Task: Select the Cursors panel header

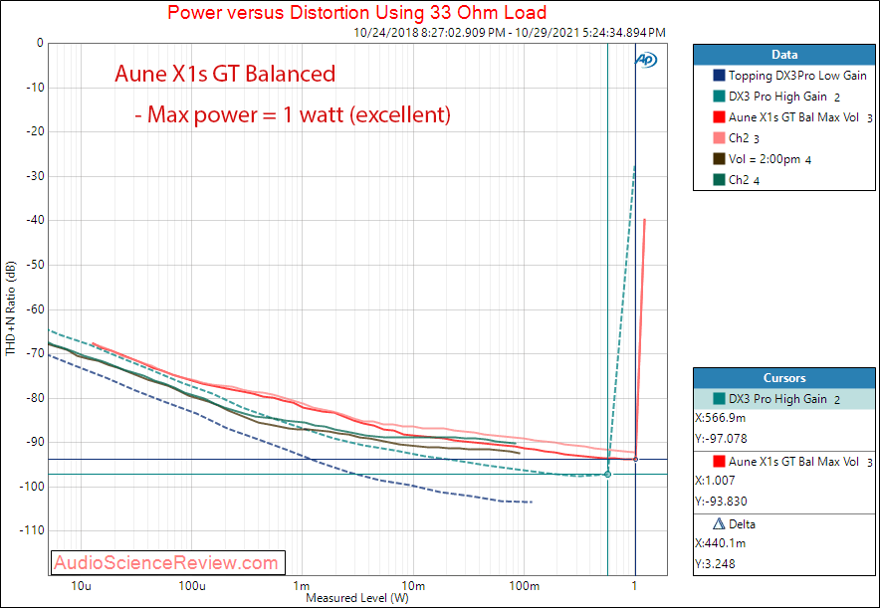Action: [784, 378]
